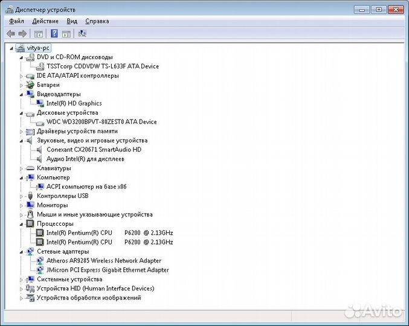This screenshot has width=409, height=326.
Task: Select Звуковые, видео и игровые устройства
Action: pyautogui.click(x=92, y=141)
